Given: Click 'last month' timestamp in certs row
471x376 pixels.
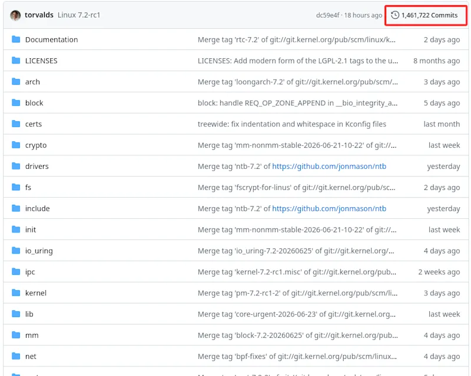Looking at the screenshot, I should 442,124.
